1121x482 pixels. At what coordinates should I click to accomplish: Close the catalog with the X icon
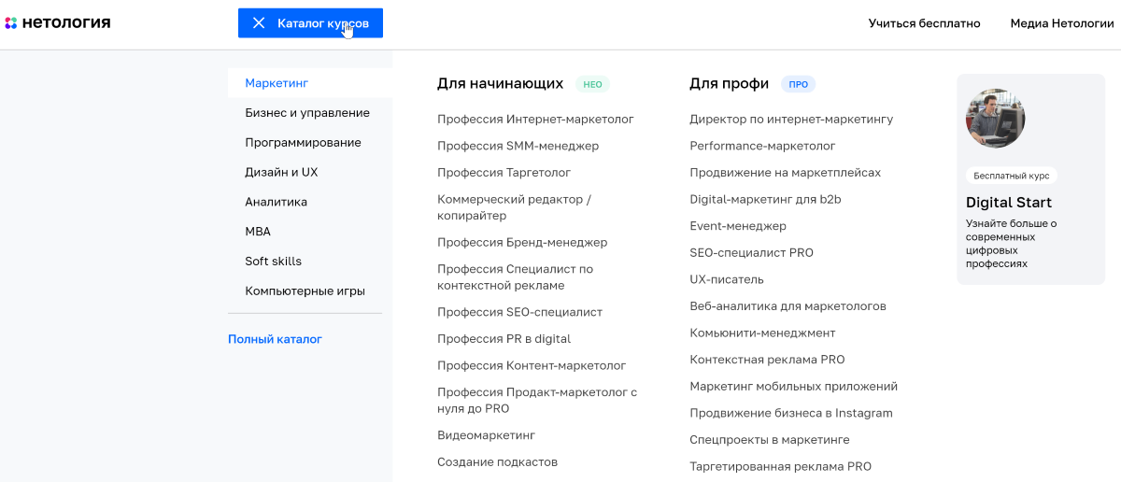pos(259,22)
